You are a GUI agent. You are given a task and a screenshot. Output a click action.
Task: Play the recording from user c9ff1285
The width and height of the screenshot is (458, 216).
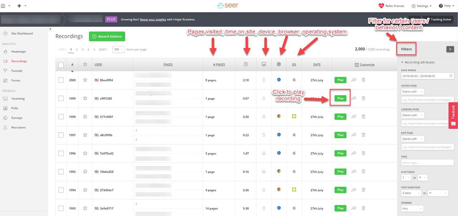(340, 98)
